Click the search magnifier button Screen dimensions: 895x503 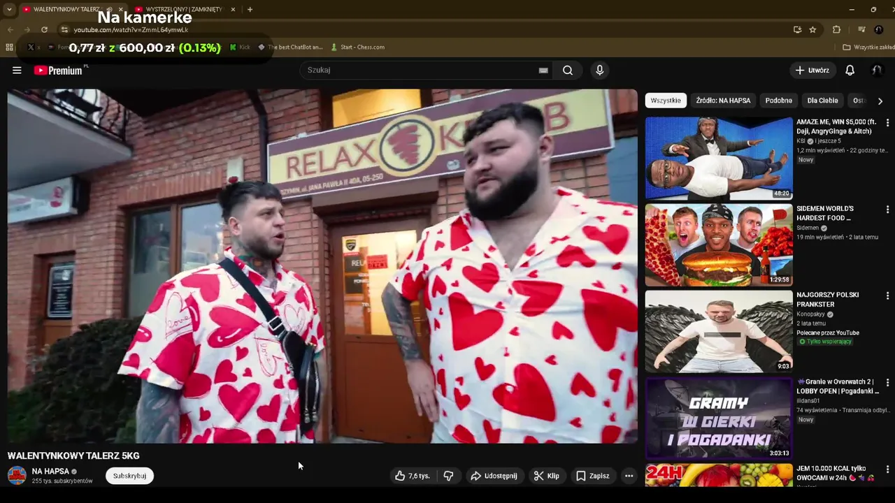(x=568, y=70)
